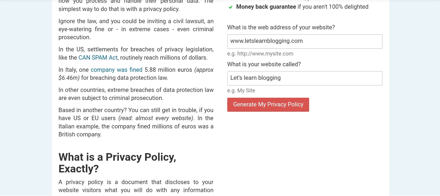This screenshot has height=196, width=440.
Task: Click the 'What is a Privacy Policy, Exactly?' heading
Action: (x=117, y=163)
